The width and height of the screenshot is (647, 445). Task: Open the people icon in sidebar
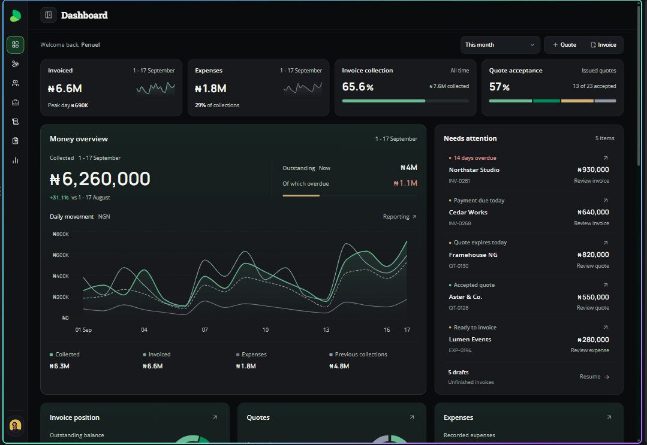point(15,83)
